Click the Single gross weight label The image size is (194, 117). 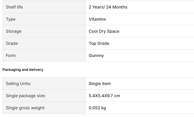coord(25,108)
